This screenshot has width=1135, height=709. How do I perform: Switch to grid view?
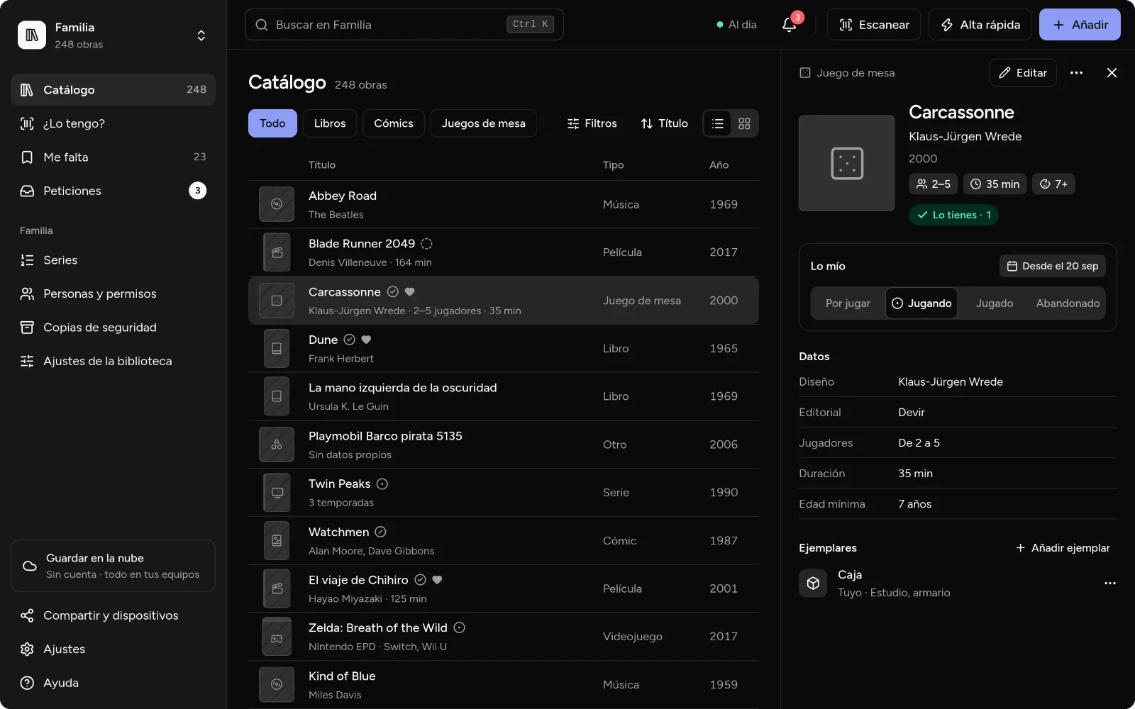[x=744, y=123]
